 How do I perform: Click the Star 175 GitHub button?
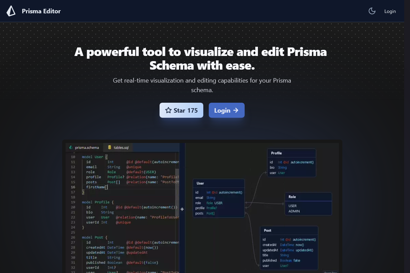pos(181,110)
